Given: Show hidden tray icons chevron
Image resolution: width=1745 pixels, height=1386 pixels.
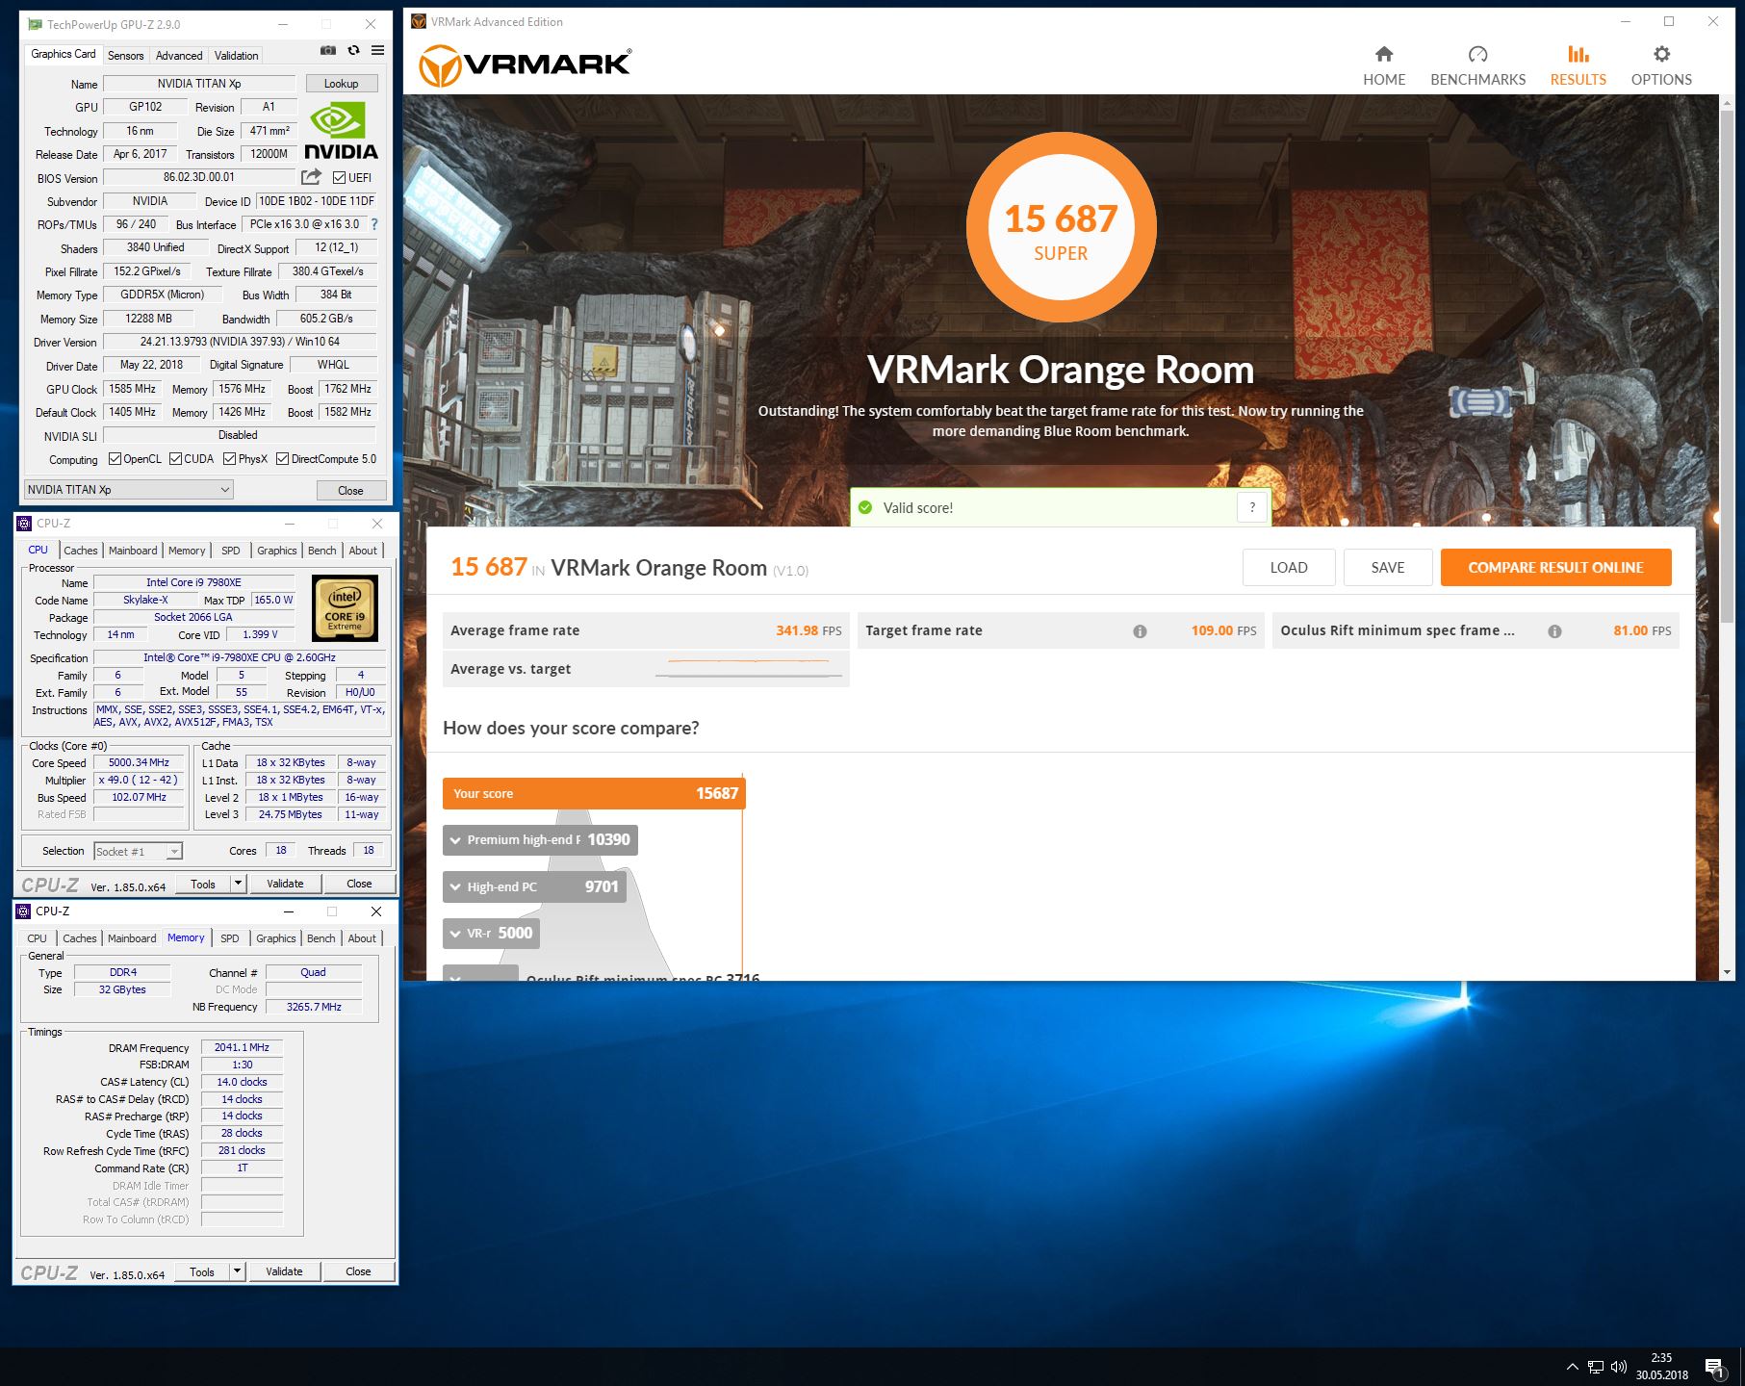Looking at the screenshot, I should click(1572, 1367).
